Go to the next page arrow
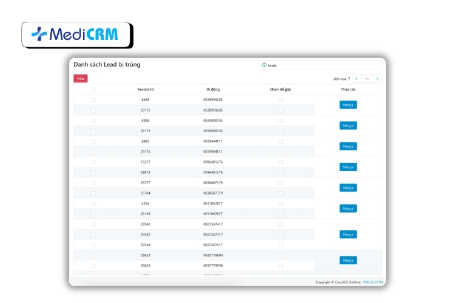This screenshot has width=455, height=303. (377, 79)
